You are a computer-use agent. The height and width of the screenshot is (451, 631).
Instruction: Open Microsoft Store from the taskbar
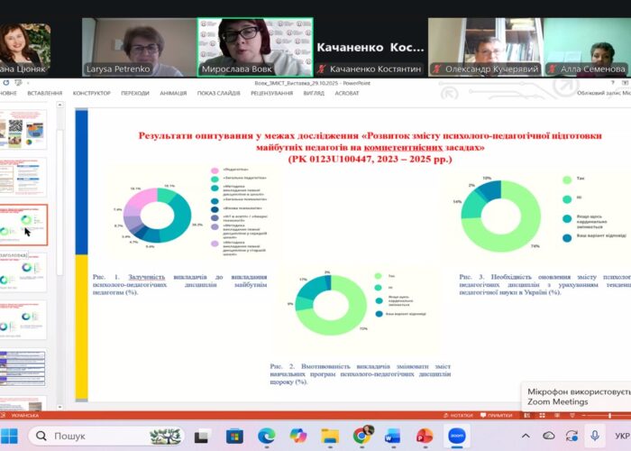point(234,436)
